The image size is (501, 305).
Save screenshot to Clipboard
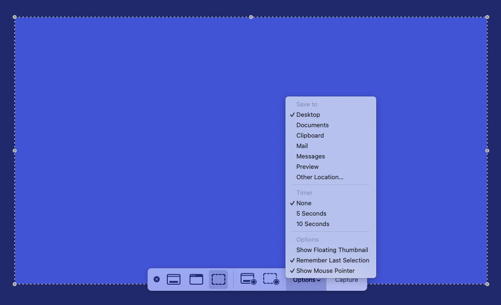pyautogui.click(x=310, y=135)
